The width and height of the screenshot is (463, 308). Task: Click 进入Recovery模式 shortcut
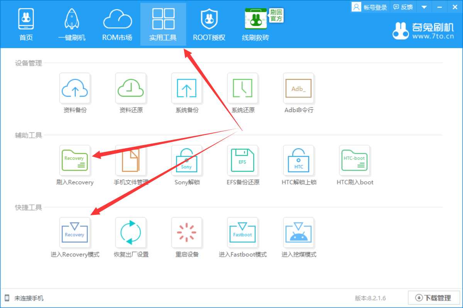[75, 233]
